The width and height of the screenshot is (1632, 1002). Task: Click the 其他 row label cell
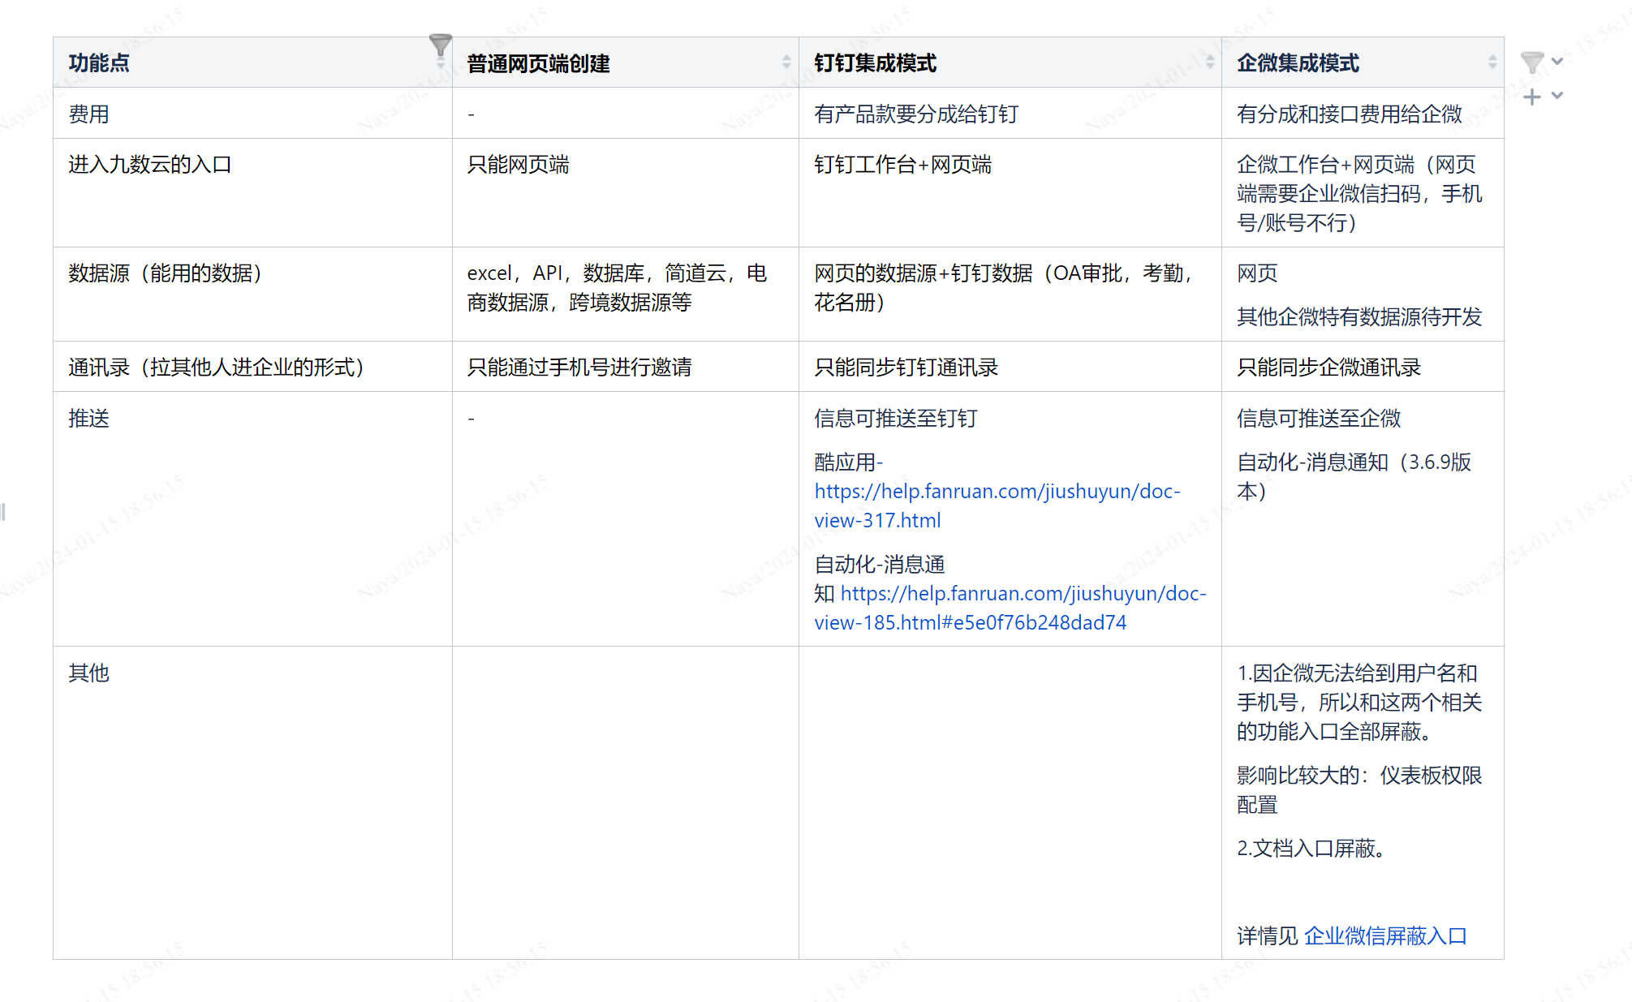(89, 673)
